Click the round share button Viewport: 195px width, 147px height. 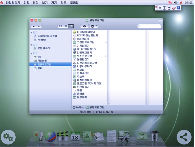tap(184, 137)
